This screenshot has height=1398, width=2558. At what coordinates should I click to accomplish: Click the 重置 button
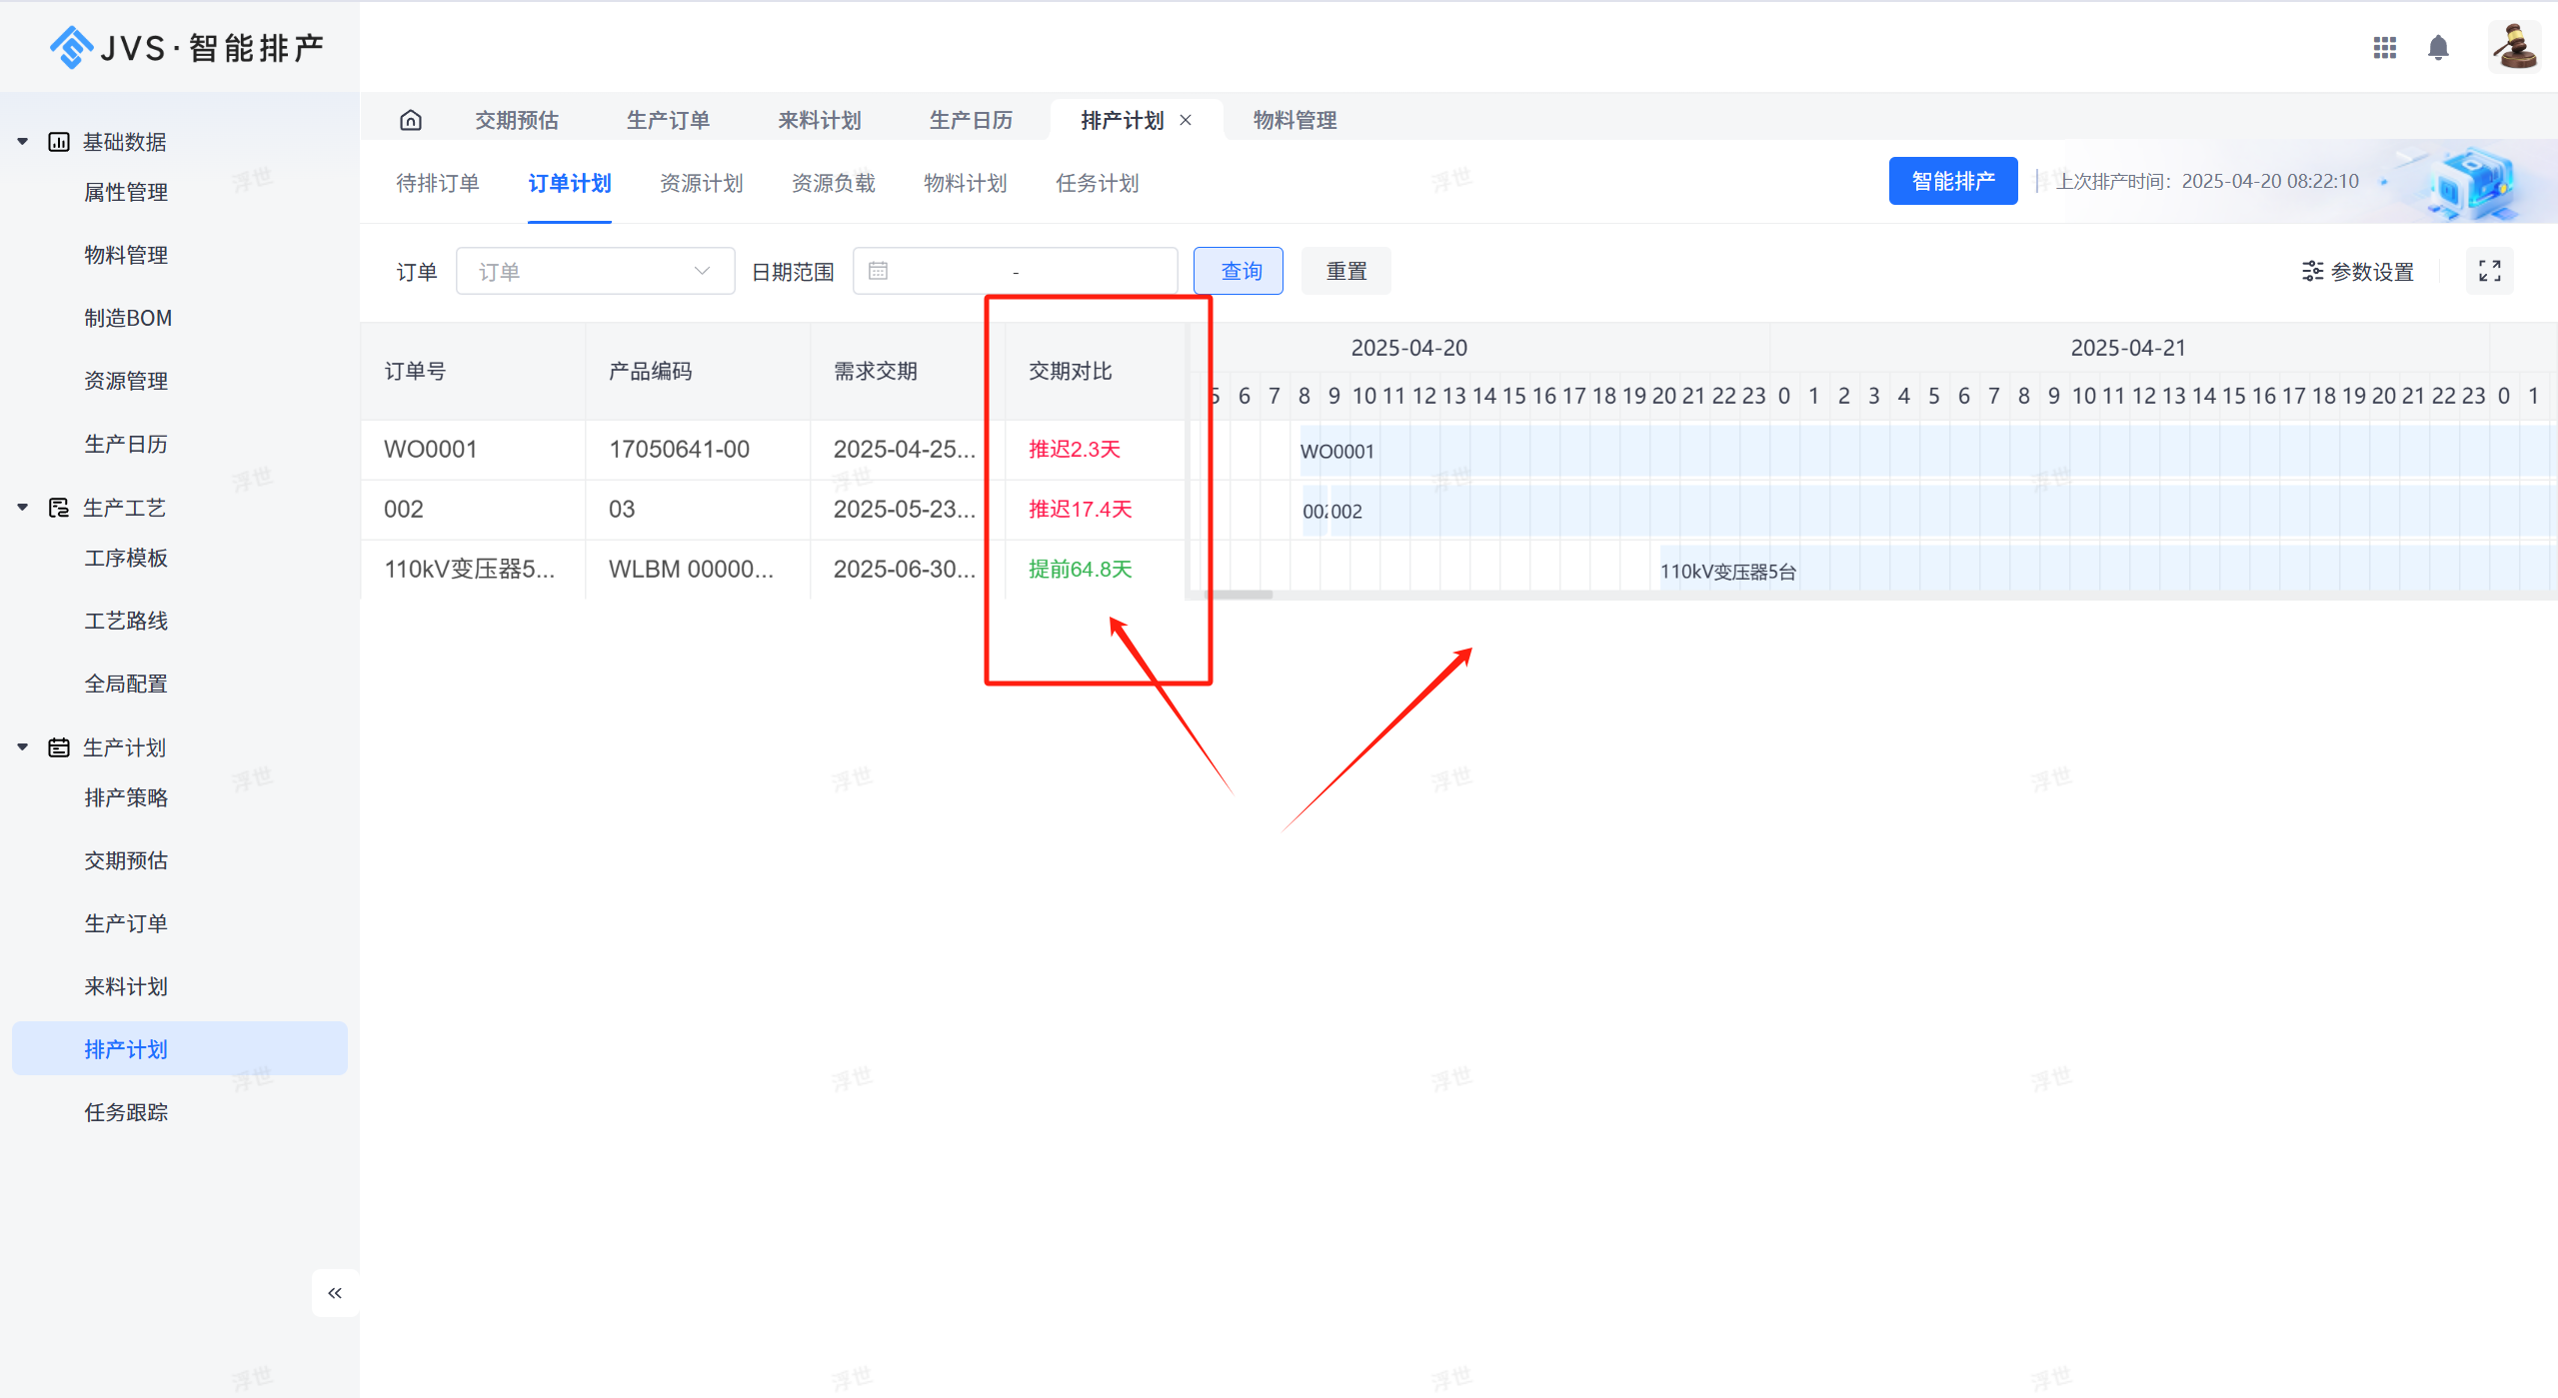pyautogui.click(x=1345, y=271)
